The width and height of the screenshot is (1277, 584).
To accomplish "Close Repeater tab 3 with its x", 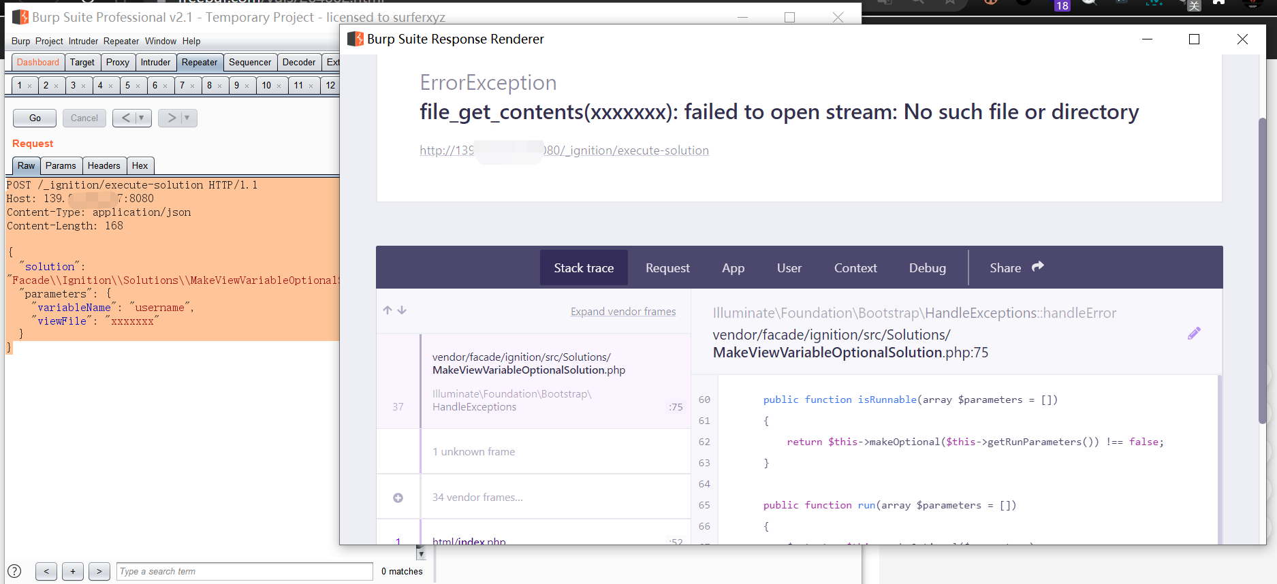I will pyautogui.click(x=83, y=86).
